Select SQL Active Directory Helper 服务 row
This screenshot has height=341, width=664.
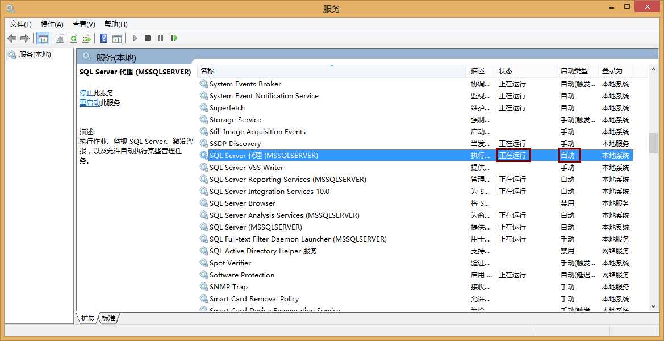tap(417, 251)
